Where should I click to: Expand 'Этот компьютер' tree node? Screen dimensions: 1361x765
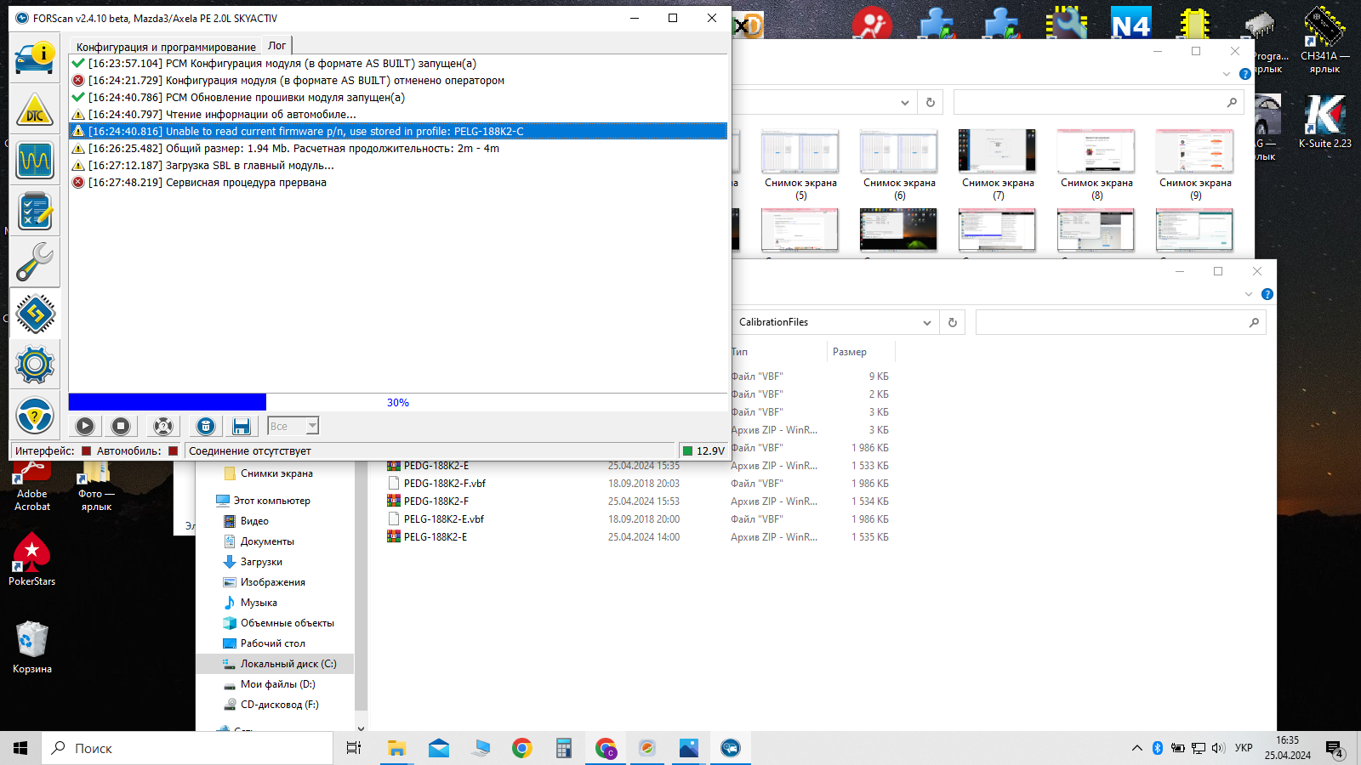click(x=208, y=501)
